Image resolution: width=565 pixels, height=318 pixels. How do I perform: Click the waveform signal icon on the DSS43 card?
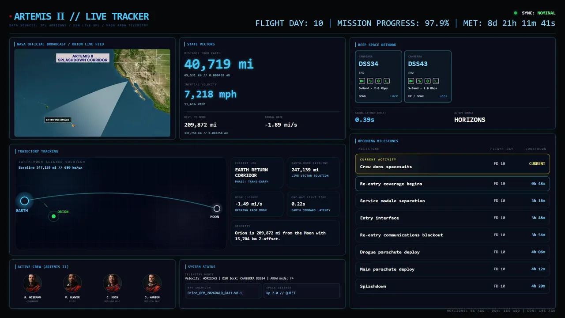[x=419, y=81]
